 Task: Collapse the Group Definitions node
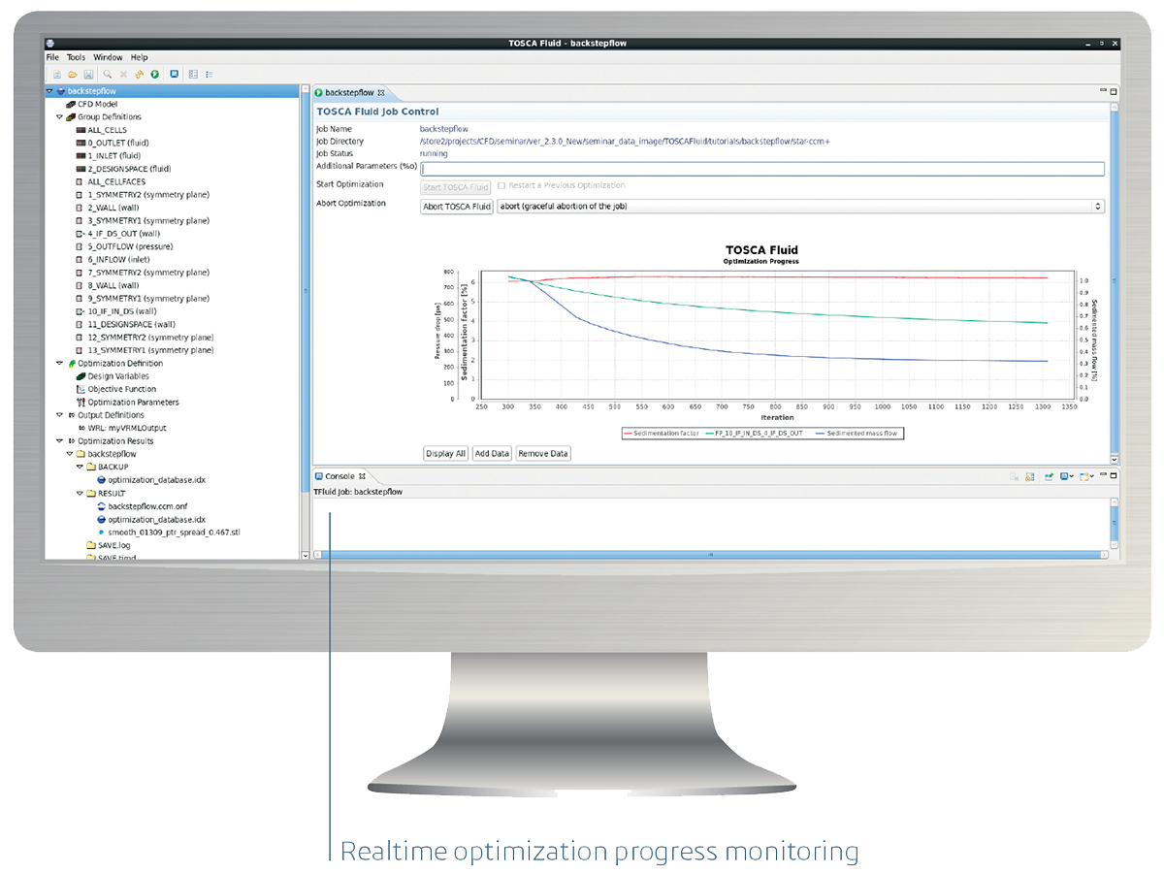click(x=59, y=116)
